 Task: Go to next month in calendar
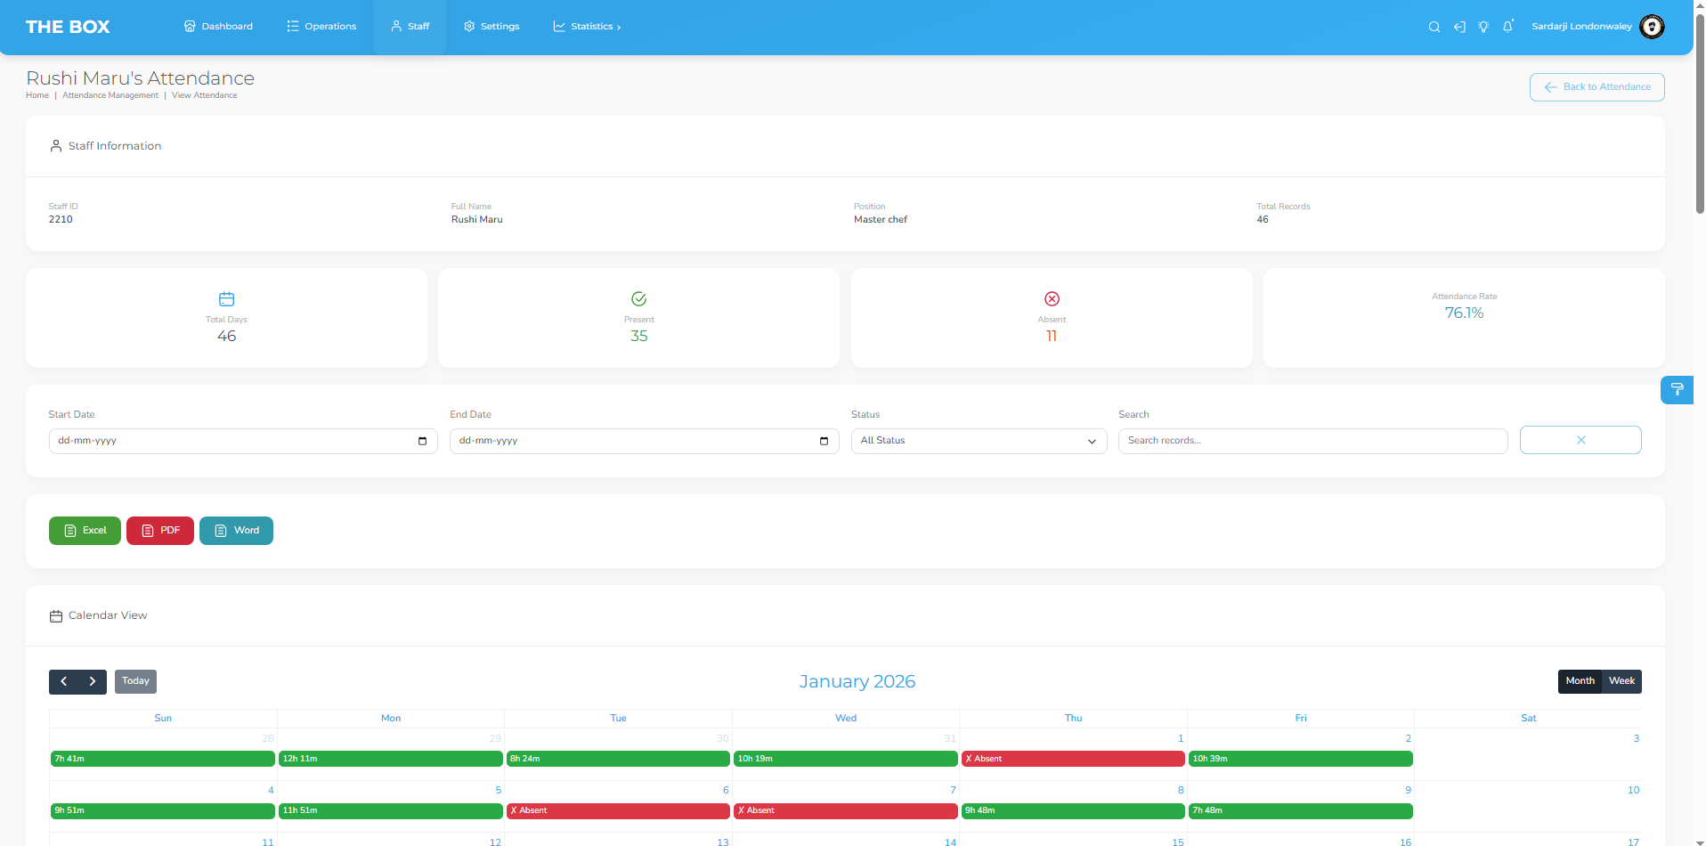click(93, 682)
